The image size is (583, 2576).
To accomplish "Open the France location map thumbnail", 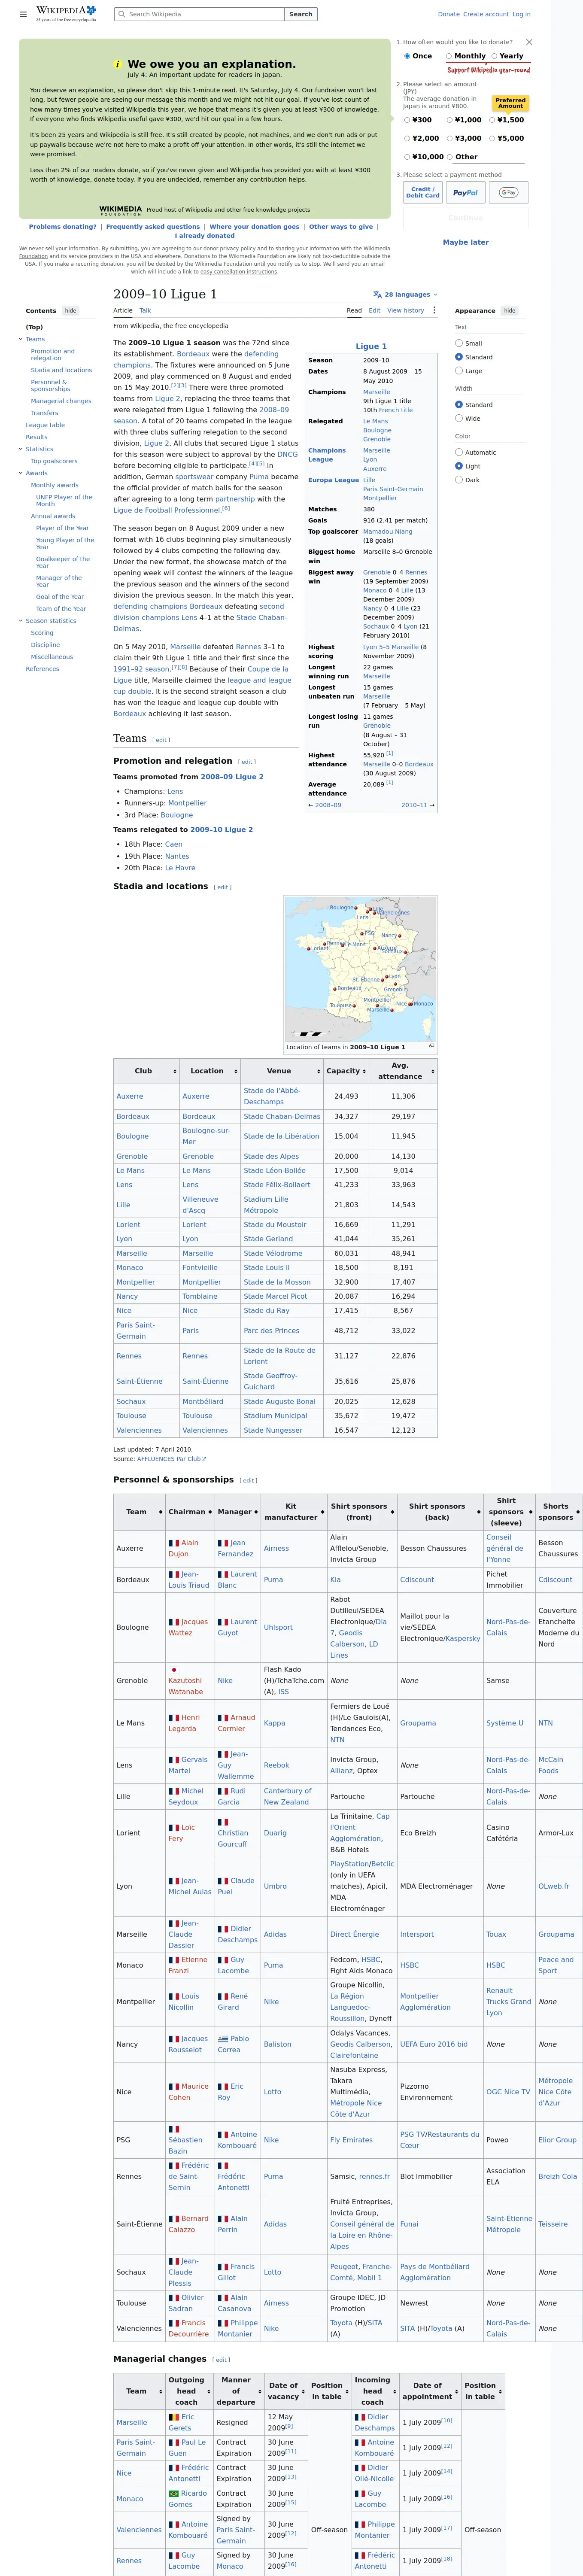I will (361, 968).
